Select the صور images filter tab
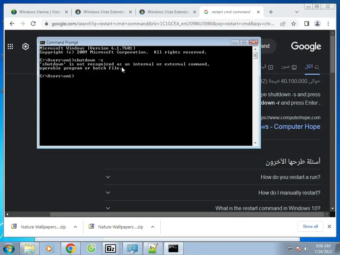This screenshot has height=255, width=340. [x=289, y=67]
